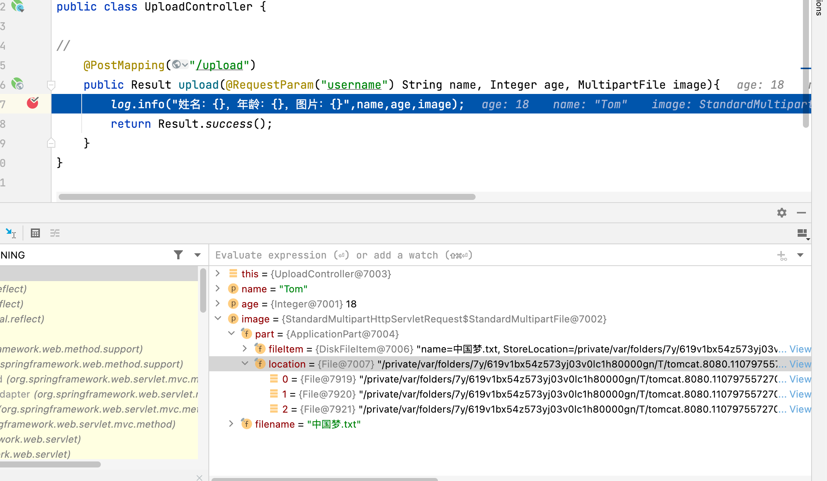Click the Evaluate Expression calculator icon

point(35,233)
